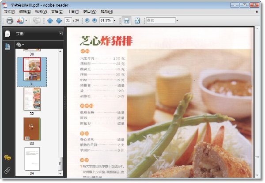Open the find options dropdown arrow
Image resolution: width=265 pixels, height=183 pixels.
coord(177,20)
